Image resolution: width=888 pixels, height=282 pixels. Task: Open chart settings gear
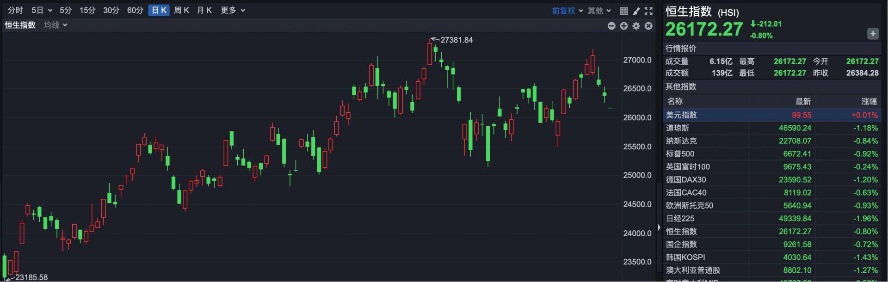[636, 26]
